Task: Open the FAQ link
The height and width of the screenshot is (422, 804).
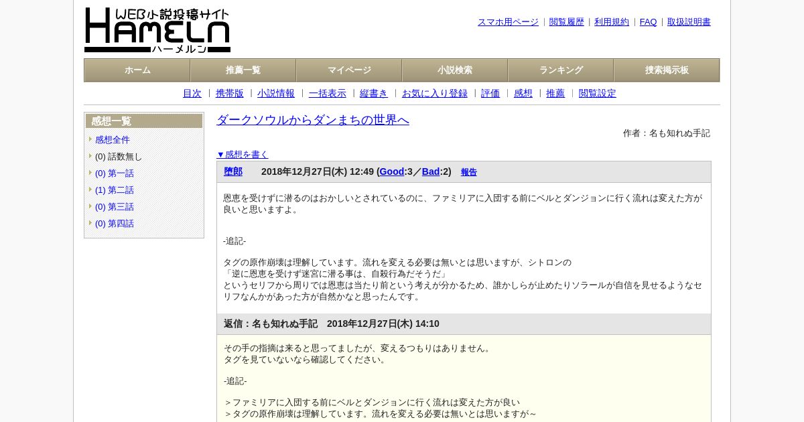Action: pos(649,22)
